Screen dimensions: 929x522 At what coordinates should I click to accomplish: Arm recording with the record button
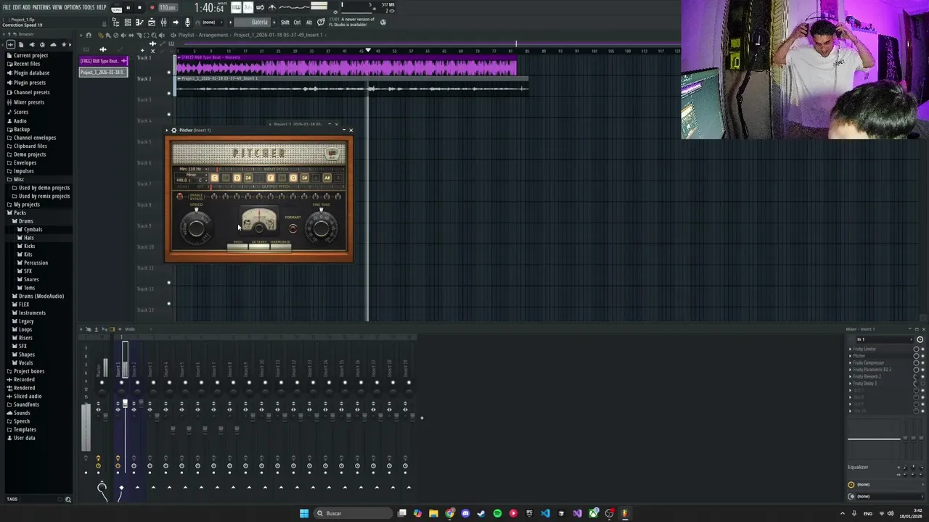click(x=152, y=7)
